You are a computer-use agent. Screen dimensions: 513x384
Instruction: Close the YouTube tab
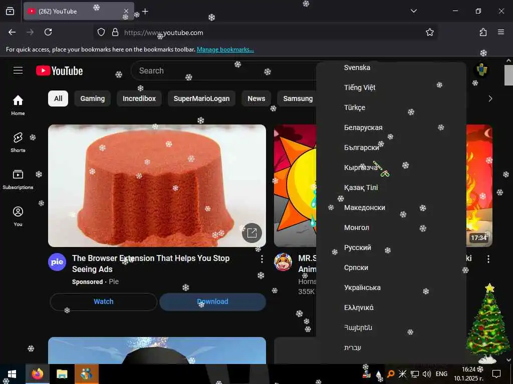pyautogui.click(x=126, y=11)
